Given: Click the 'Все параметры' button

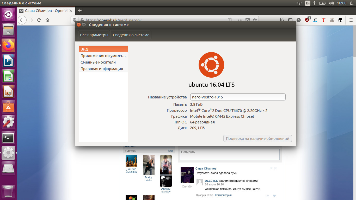Looking at the screenshot, I should tap(94, 35).
